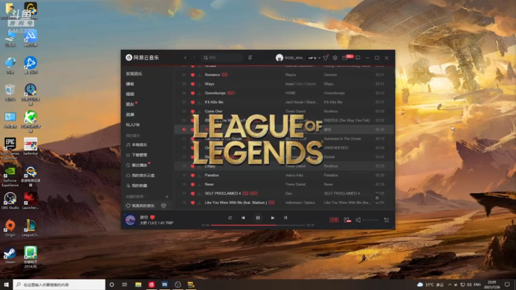Start heartbeat mode icon beside 我喜欢的音乐
The image size is (516, 290).
[x=164, y=206]
